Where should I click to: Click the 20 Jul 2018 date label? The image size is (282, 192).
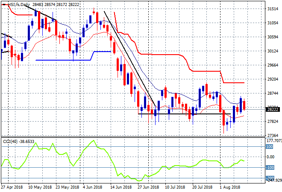(203, 187)
